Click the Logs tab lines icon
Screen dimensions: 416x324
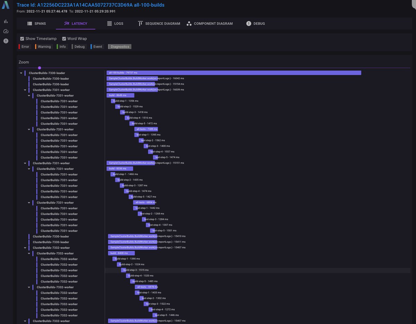tap(109, 24)
